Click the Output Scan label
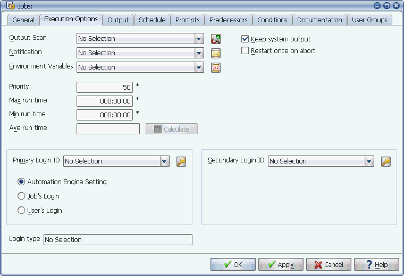Viewport: 404px width, 276px height. (x=28, y=38)
